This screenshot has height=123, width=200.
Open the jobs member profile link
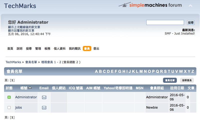18,108
